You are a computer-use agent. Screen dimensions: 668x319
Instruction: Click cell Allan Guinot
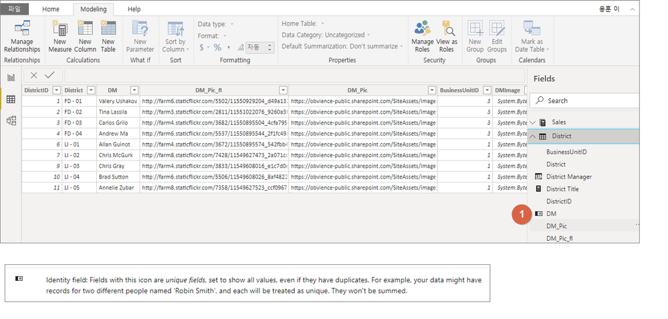coord(118,144)
